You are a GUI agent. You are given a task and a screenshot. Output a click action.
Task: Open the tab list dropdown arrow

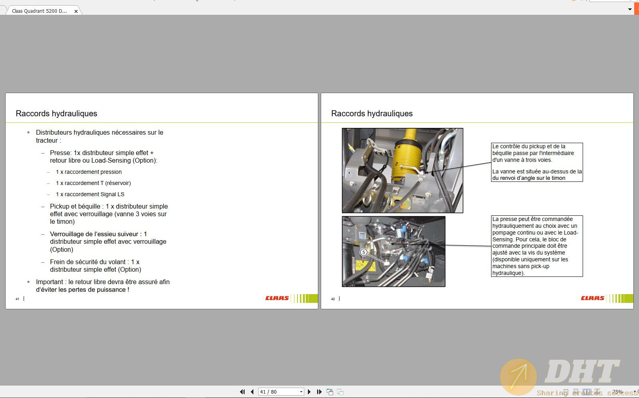pyautogui.click(x=630, y=9)
